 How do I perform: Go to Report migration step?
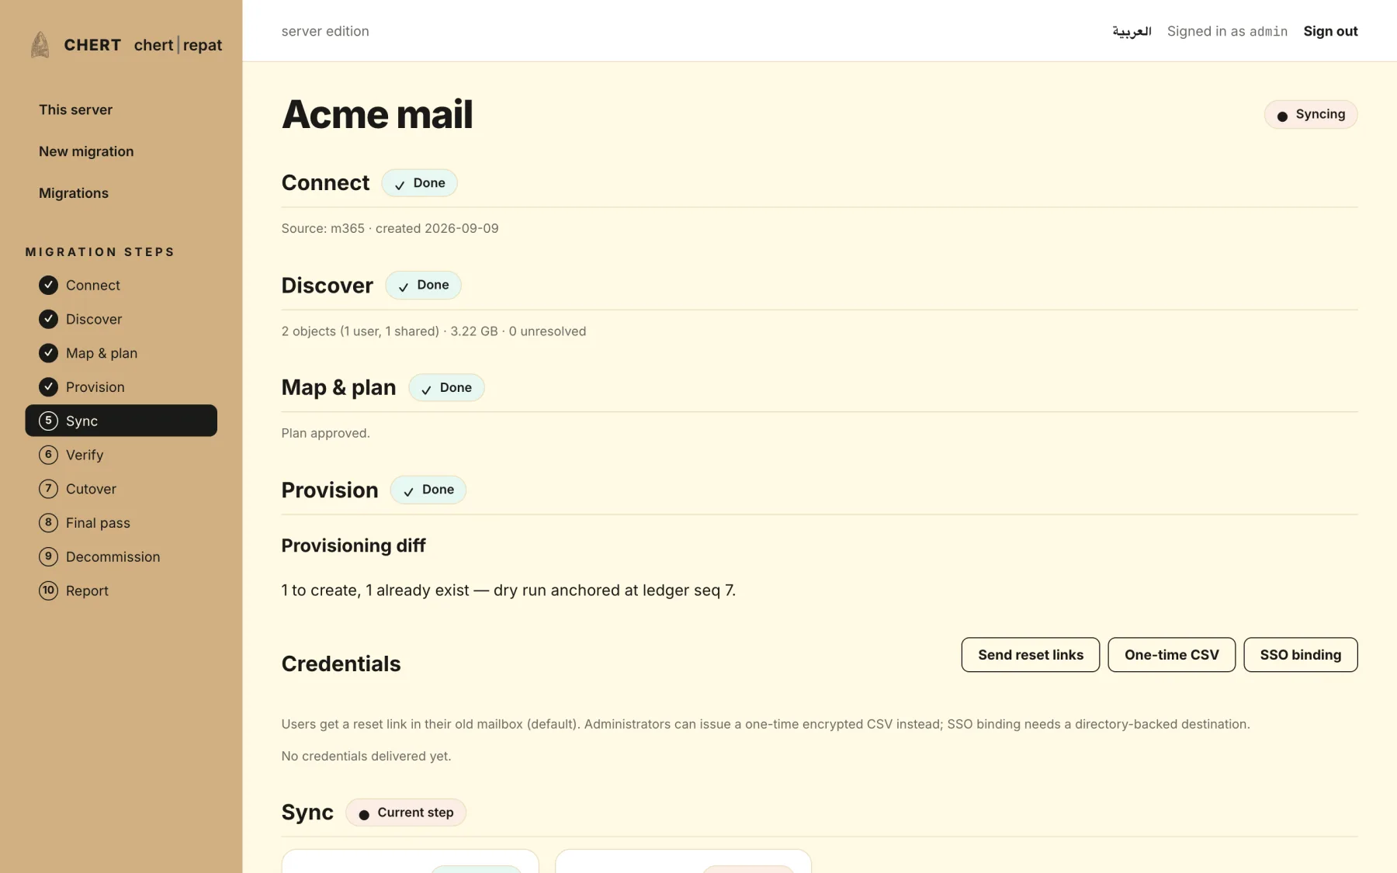click(121, 591)
